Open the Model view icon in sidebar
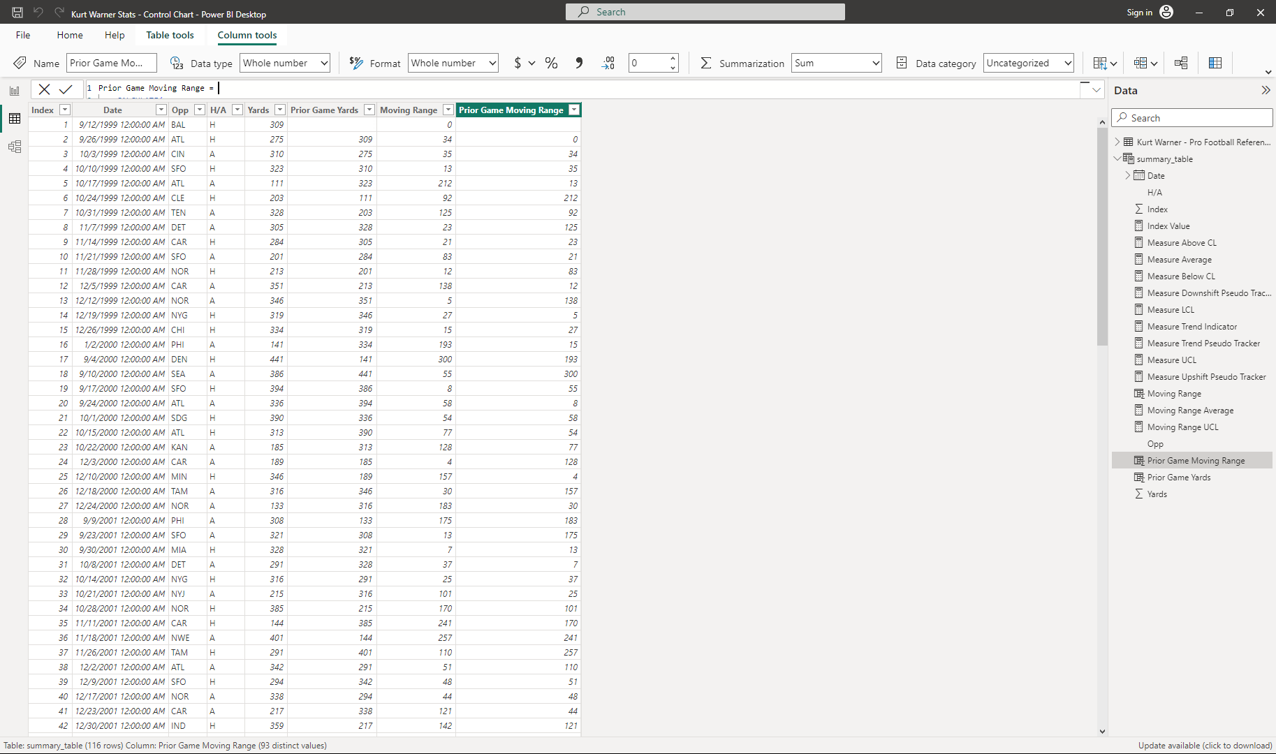 pyautogui.click(x=15, y=147)
